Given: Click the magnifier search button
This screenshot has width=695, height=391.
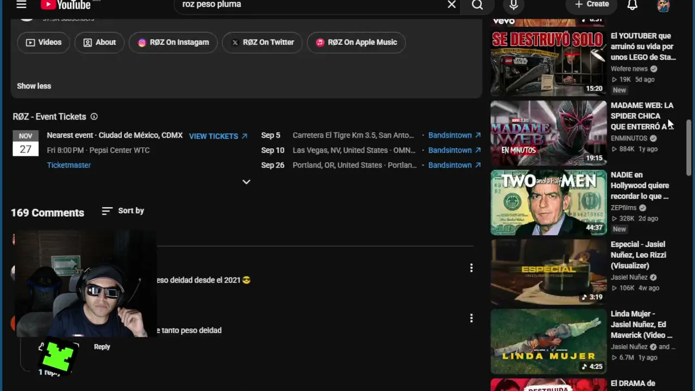Looking at the screenshot, I should [477, 5].
